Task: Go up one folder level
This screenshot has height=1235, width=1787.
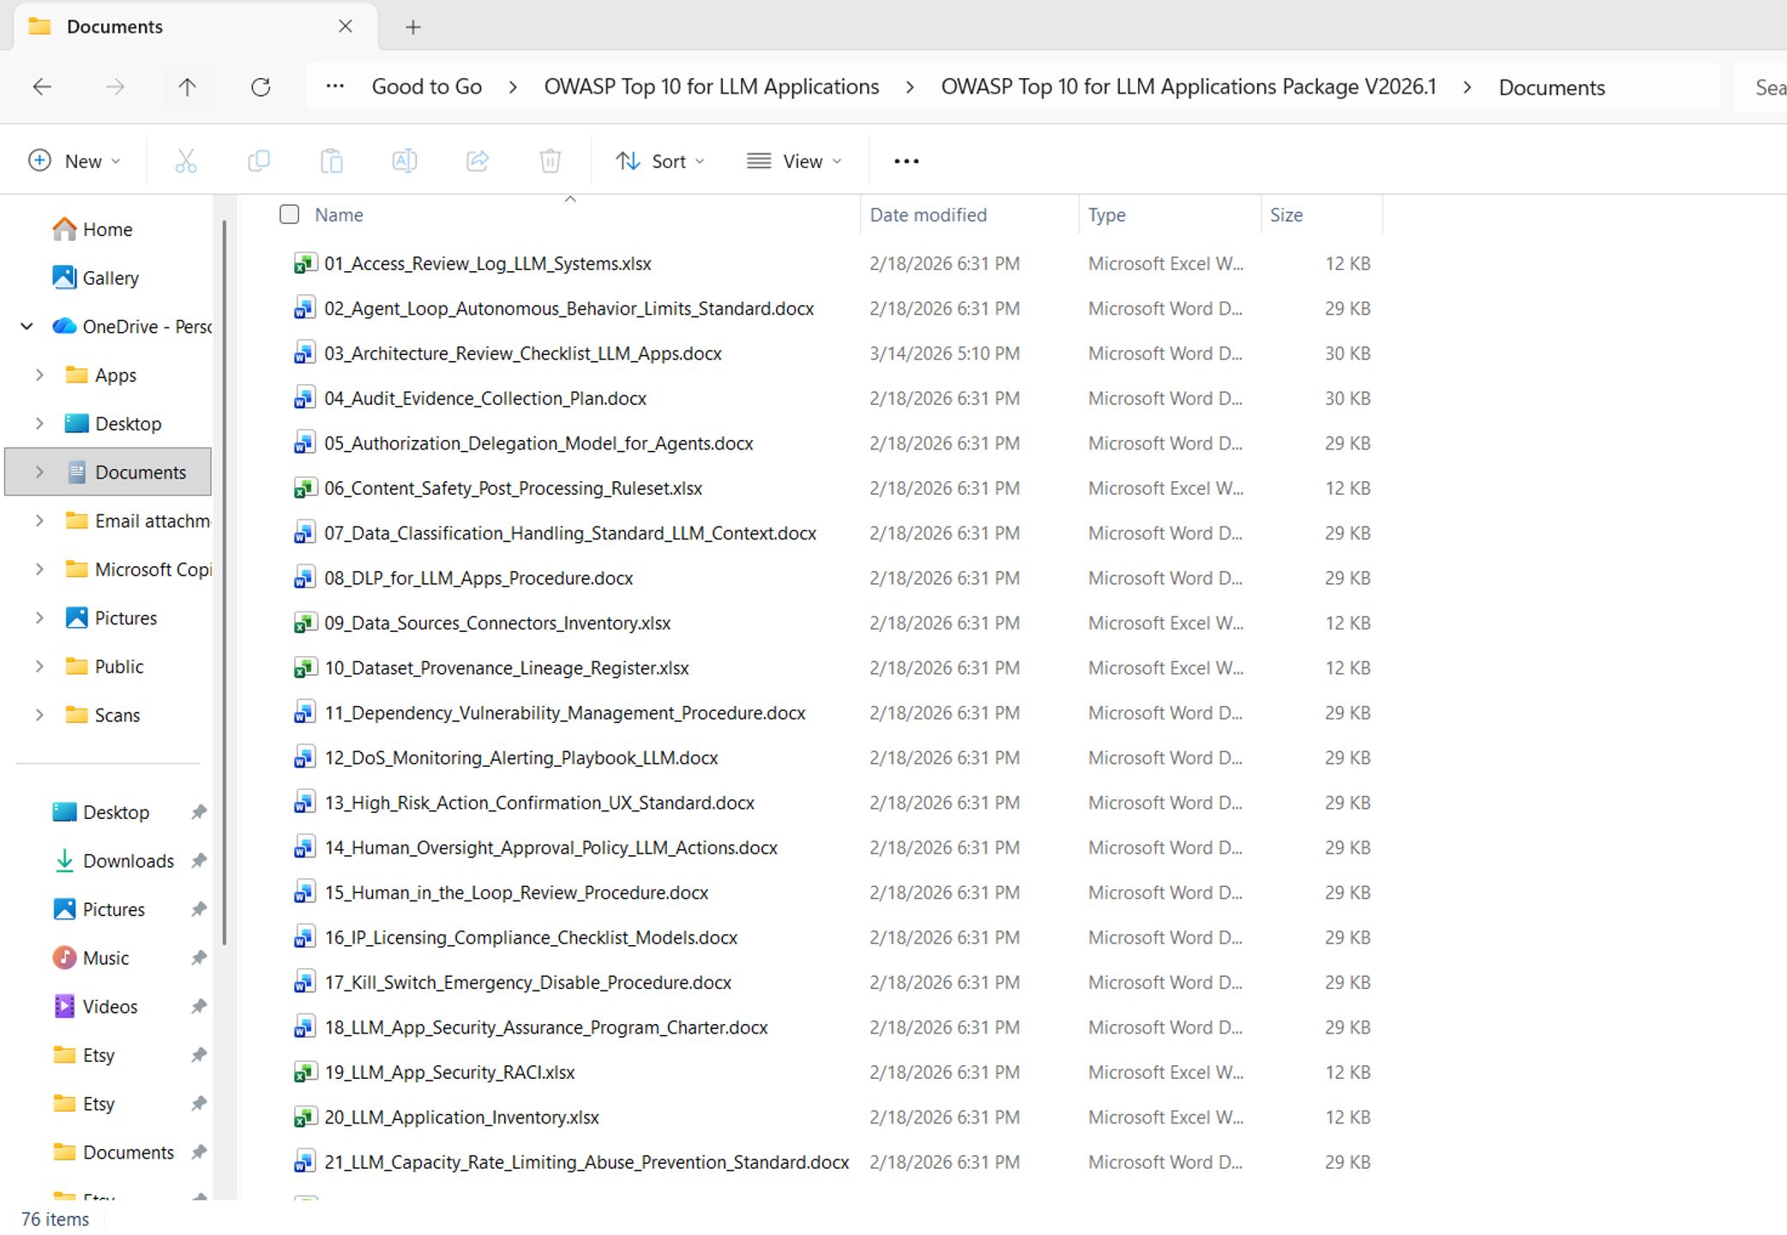Action: 187,87
